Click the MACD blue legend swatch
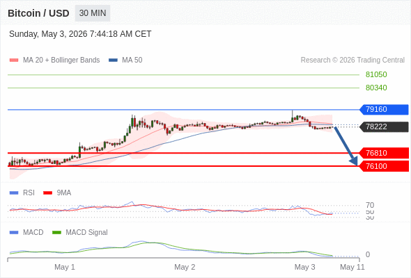411x278 pixels. pyautogui.click(x=14, y=233)
